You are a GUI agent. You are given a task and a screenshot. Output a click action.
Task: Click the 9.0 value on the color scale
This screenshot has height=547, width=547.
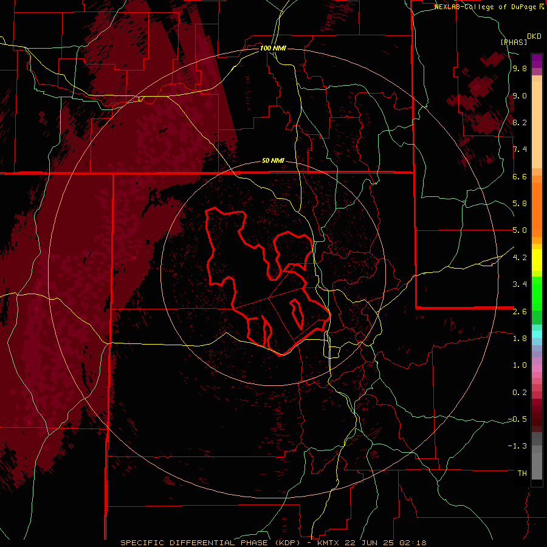(x=520, y=95)
